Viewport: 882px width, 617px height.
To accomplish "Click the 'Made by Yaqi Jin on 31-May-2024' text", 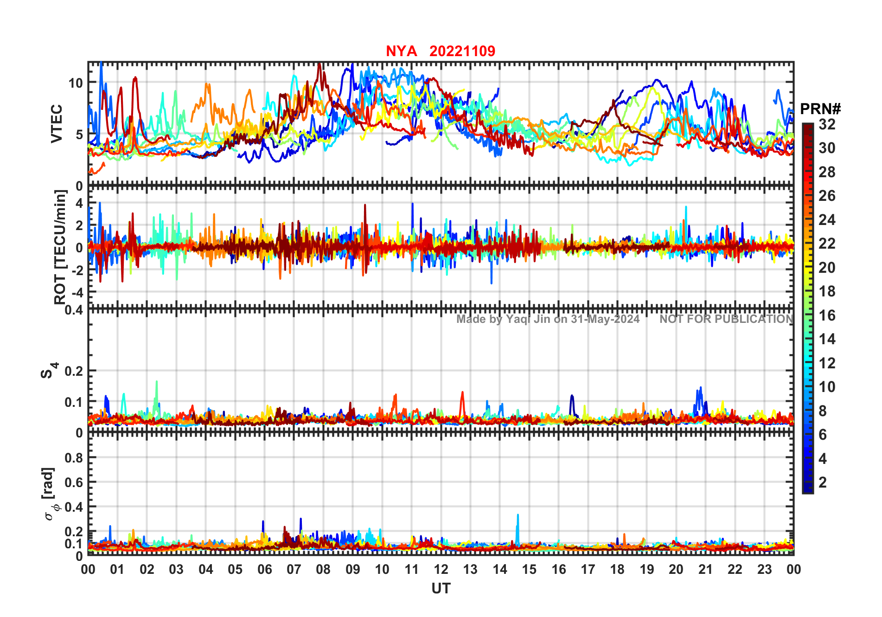I will pos(548,319).
